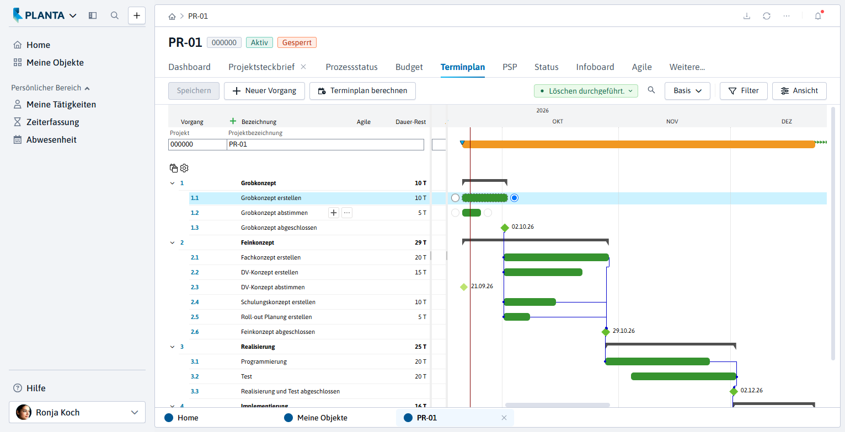
Task: Click the download icon in the header
Action: (x=747, y=16)
